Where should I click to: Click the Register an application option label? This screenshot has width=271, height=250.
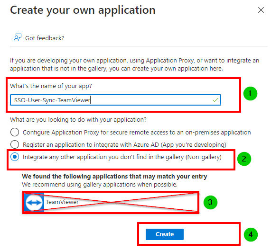(124, 145)
